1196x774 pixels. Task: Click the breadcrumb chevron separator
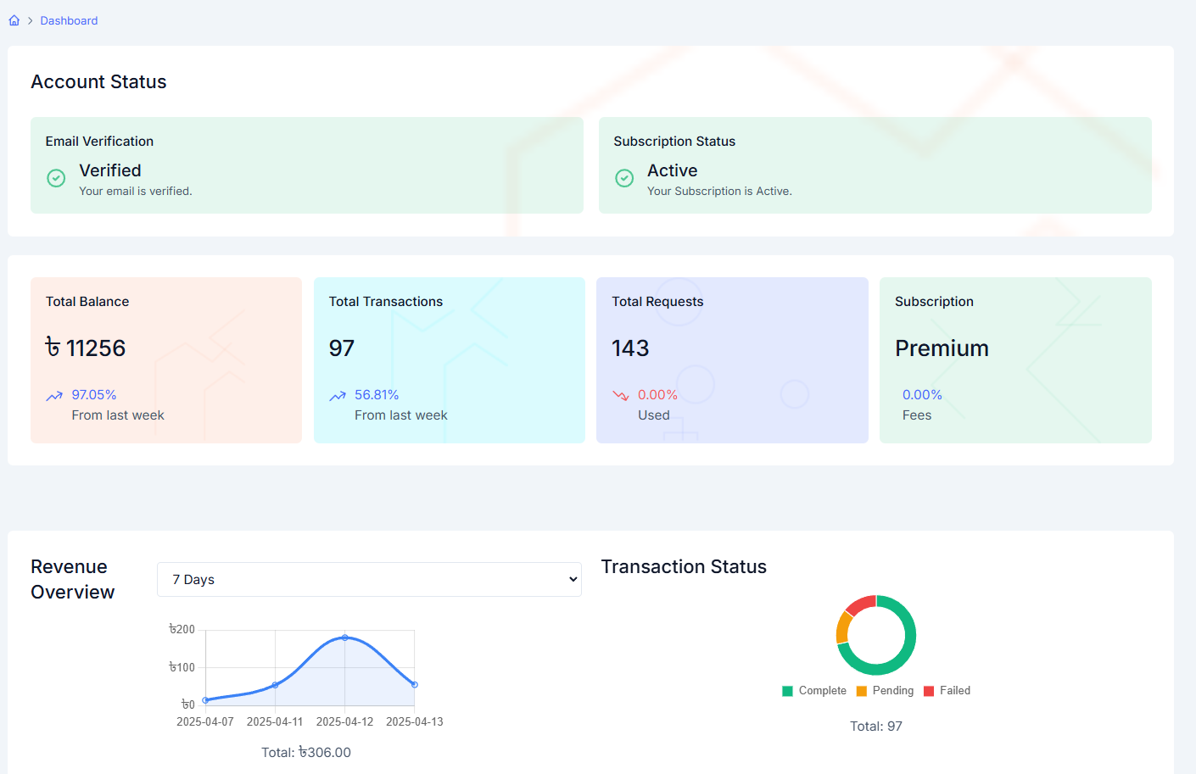[x=30, y=20]
